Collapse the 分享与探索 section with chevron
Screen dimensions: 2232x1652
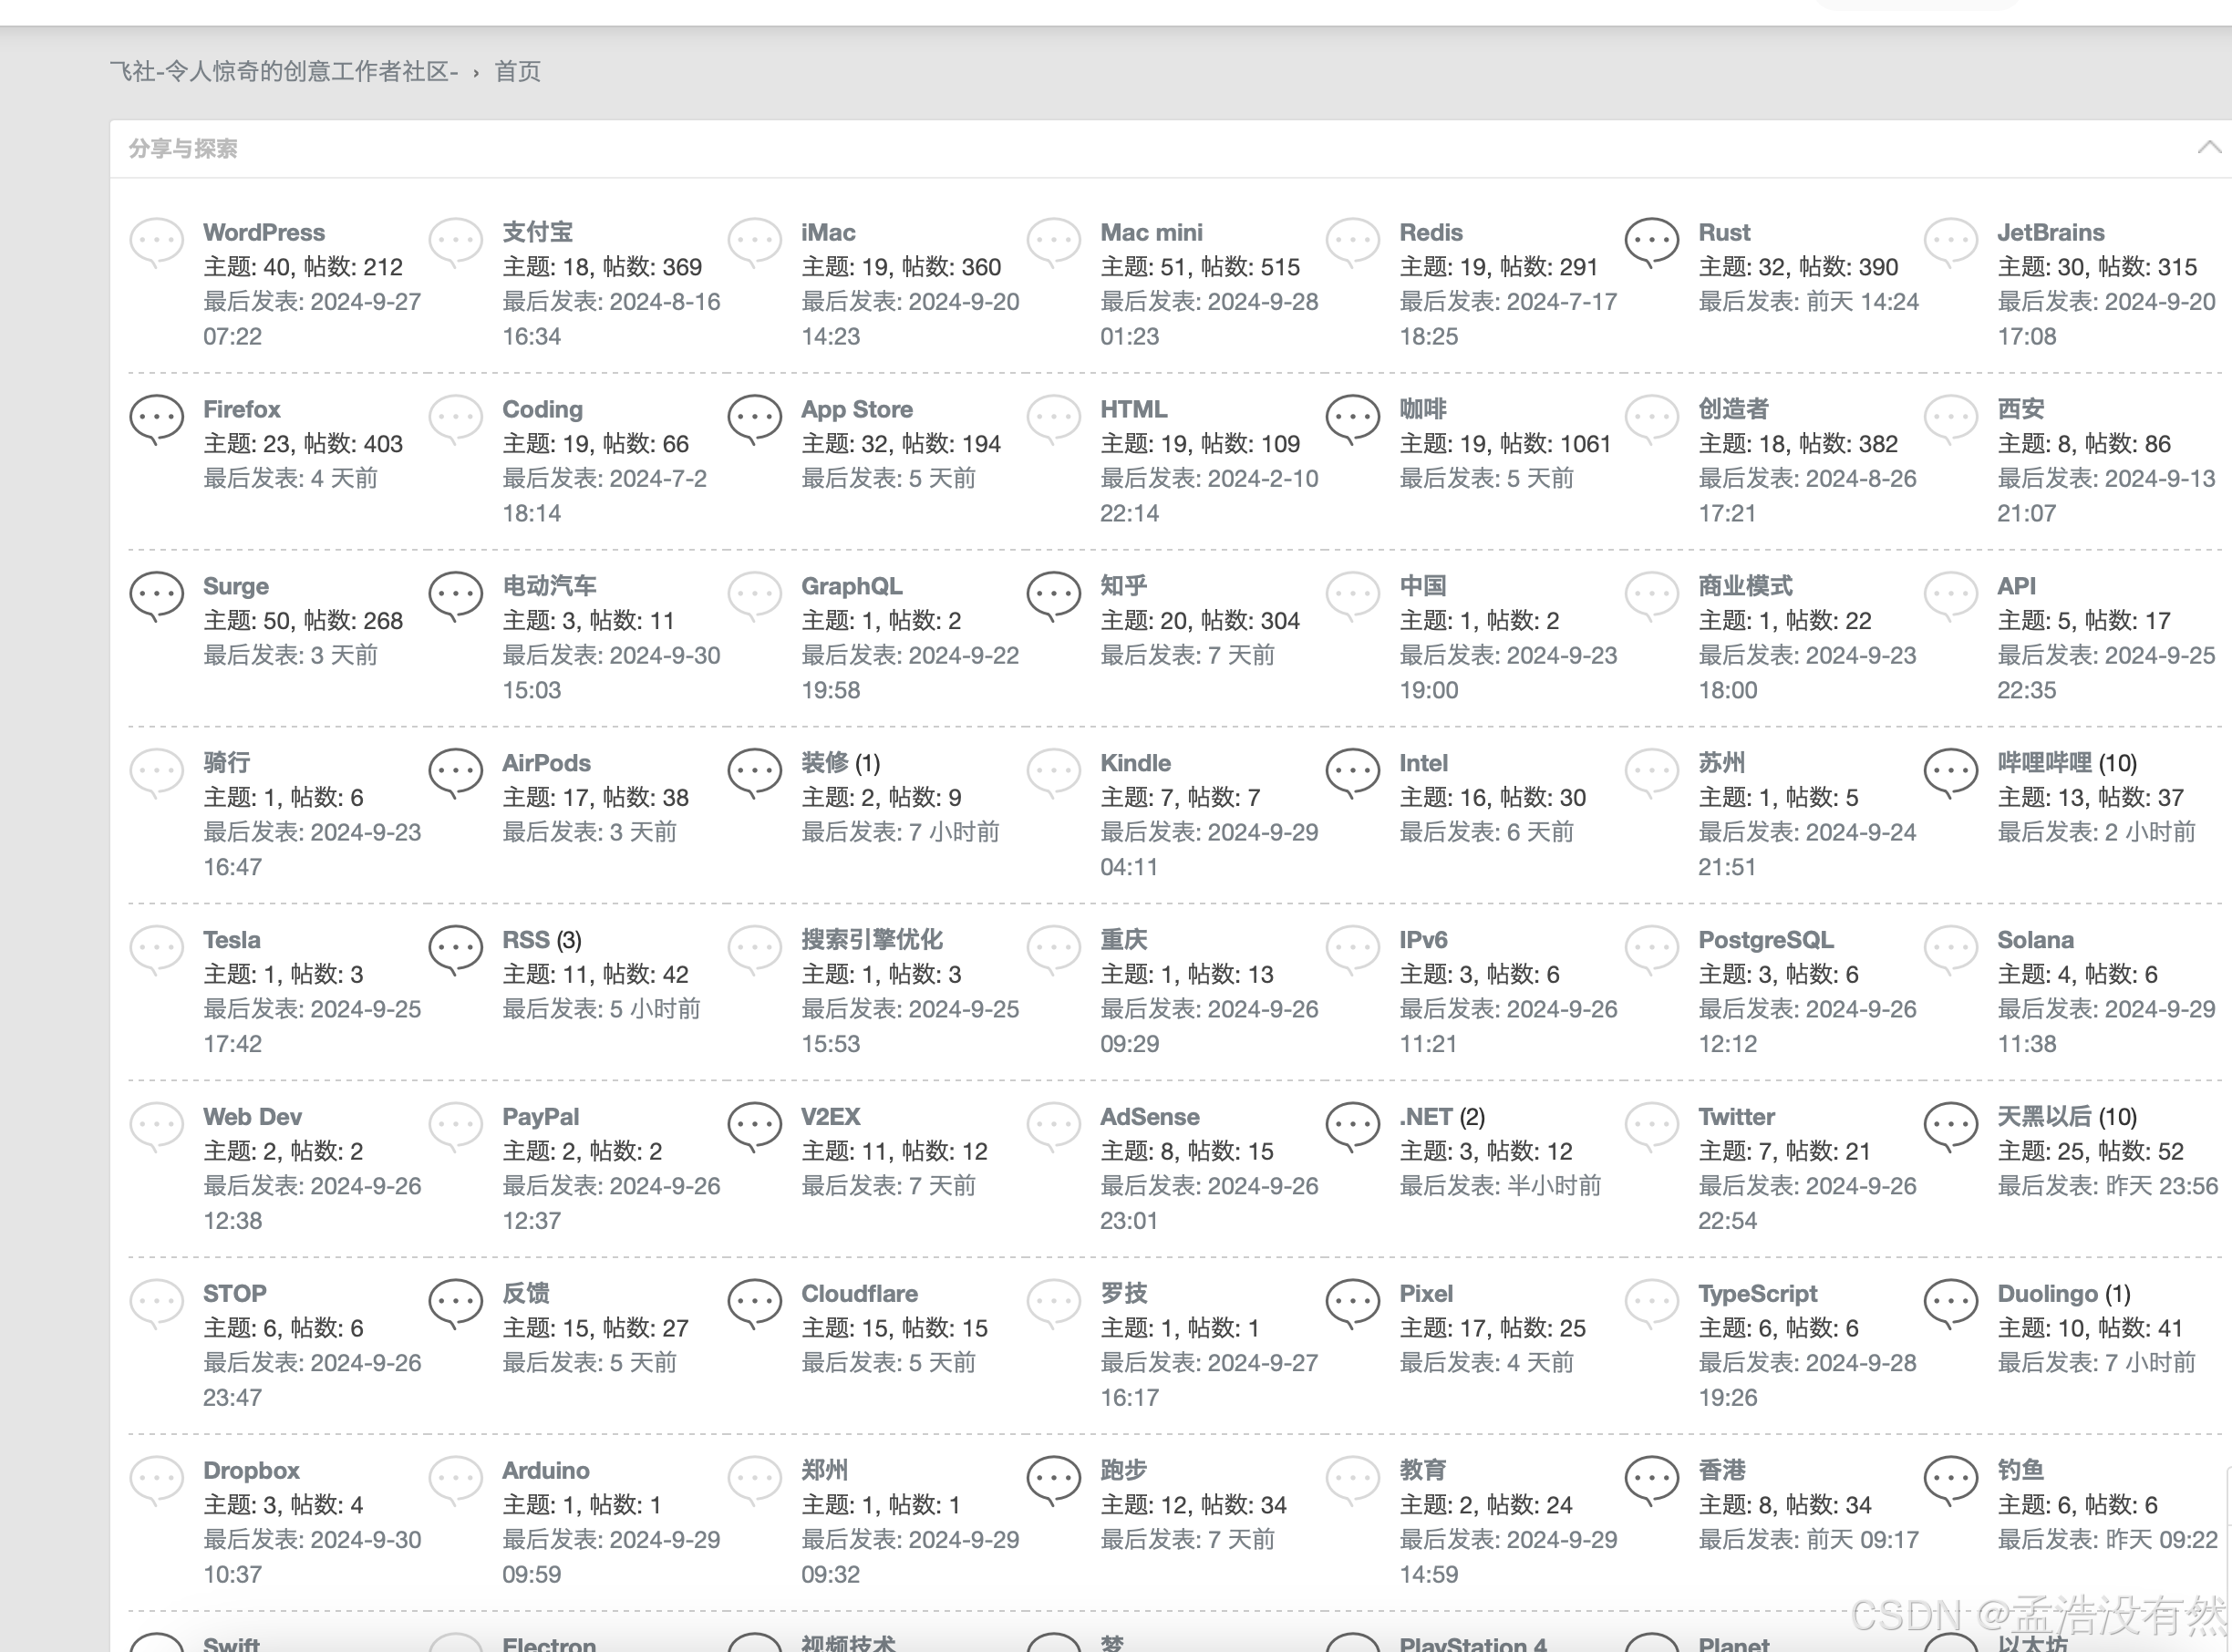2208,148
